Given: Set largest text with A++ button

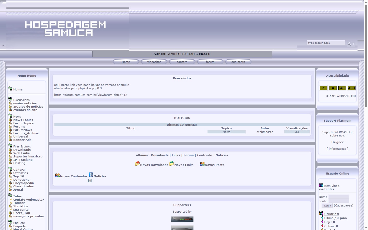Looking at the screenshot, I should (x=352, y=88).
